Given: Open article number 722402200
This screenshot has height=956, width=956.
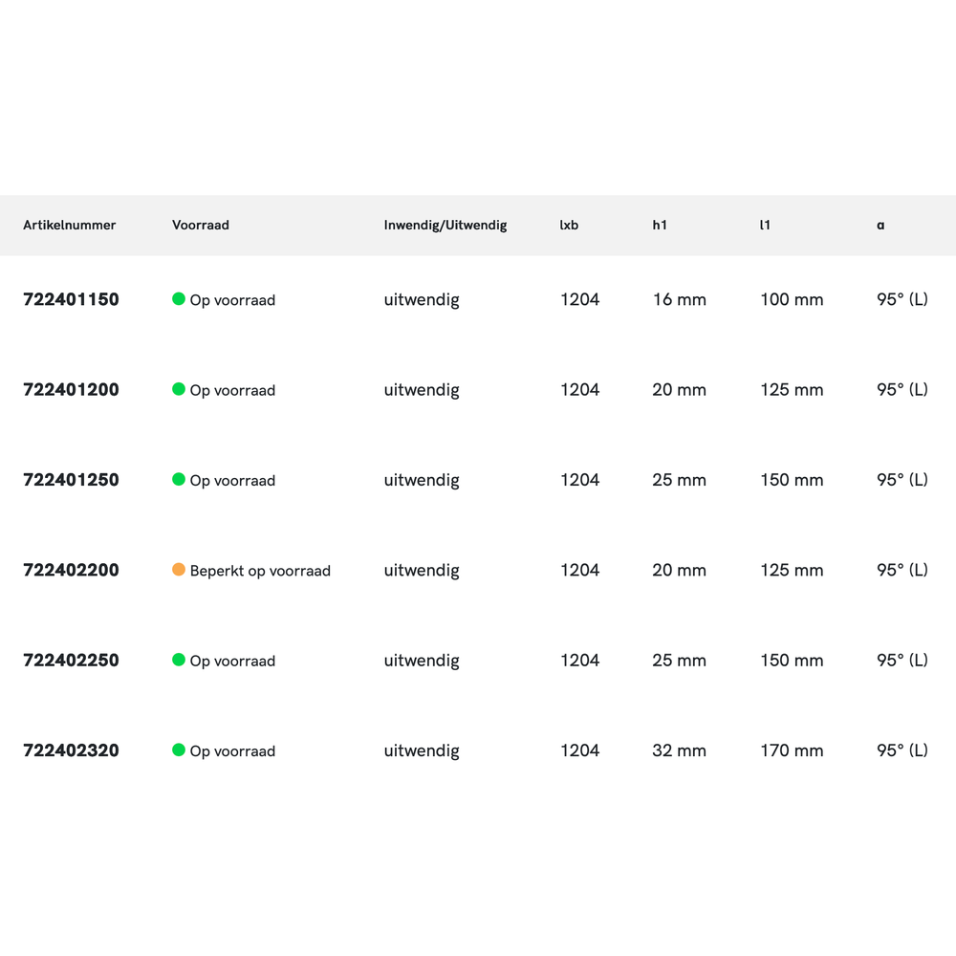Looking at the screenshot, I should [71, 571].
